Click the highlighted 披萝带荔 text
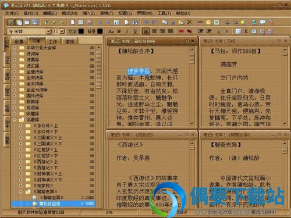This screenshot has height=218, width=291. [139, 71]
